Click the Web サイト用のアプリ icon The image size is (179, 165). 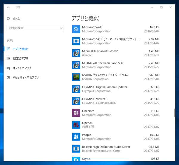coord(8,78)
